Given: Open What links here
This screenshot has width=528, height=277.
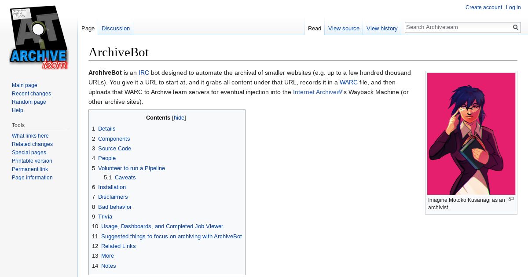Looking at the screenshot, I should (30, 136).
